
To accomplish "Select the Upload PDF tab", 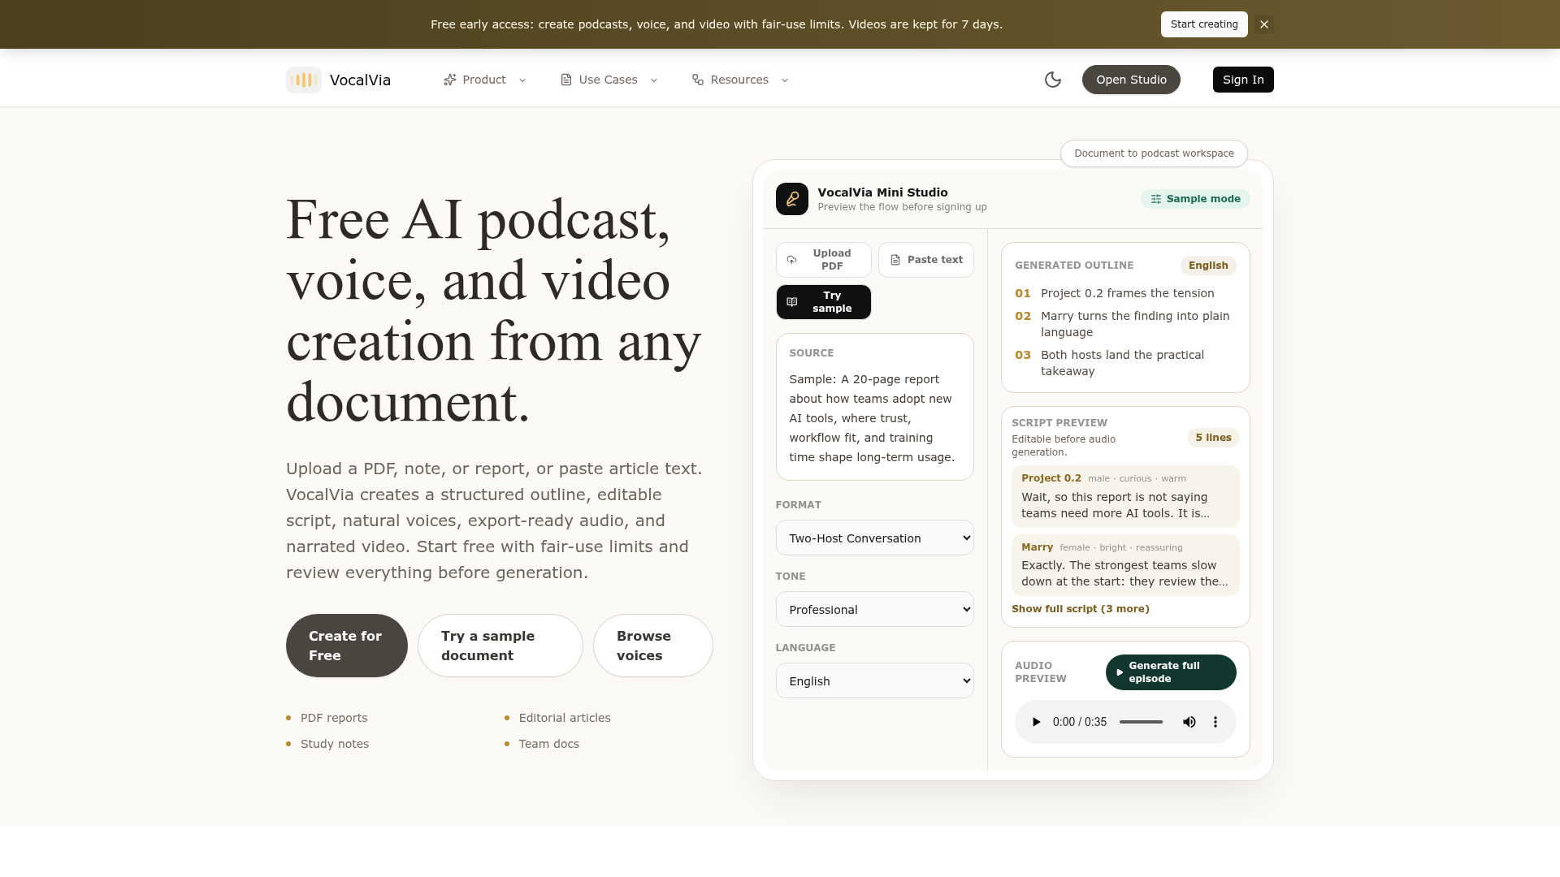I will coord(824,260).
